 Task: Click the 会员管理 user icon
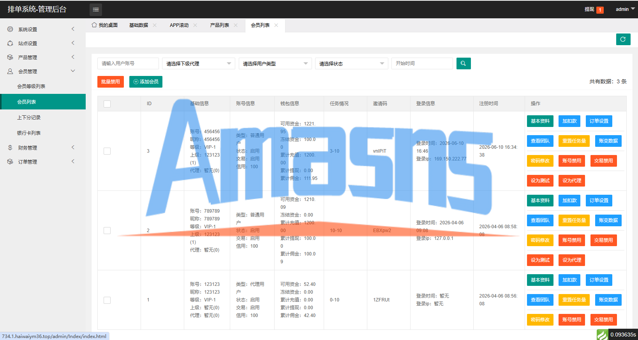(x=10, y=71)
